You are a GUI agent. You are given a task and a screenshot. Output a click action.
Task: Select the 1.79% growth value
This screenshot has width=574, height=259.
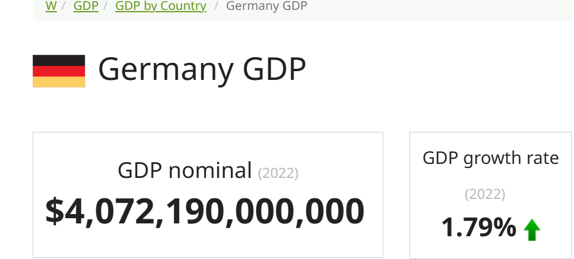coord(478,228)
